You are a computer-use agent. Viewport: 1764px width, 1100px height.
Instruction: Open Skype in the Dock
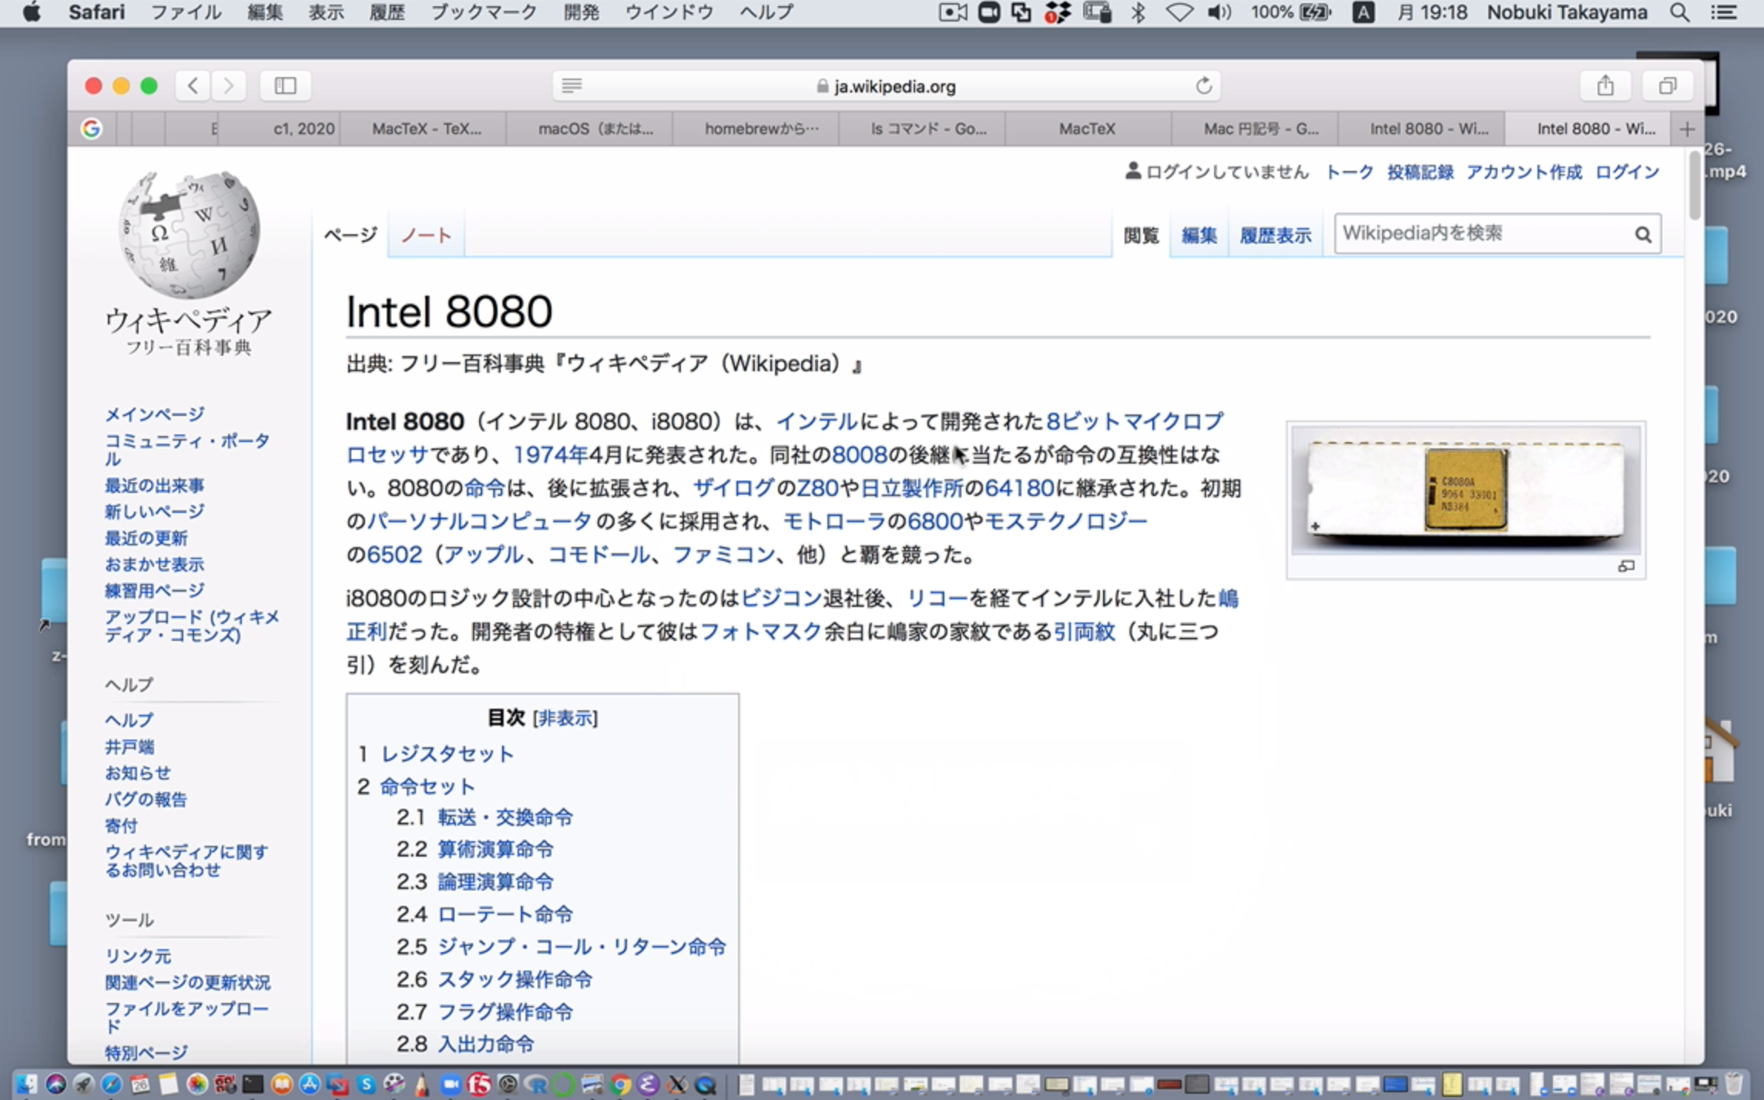click(366, 1084)
